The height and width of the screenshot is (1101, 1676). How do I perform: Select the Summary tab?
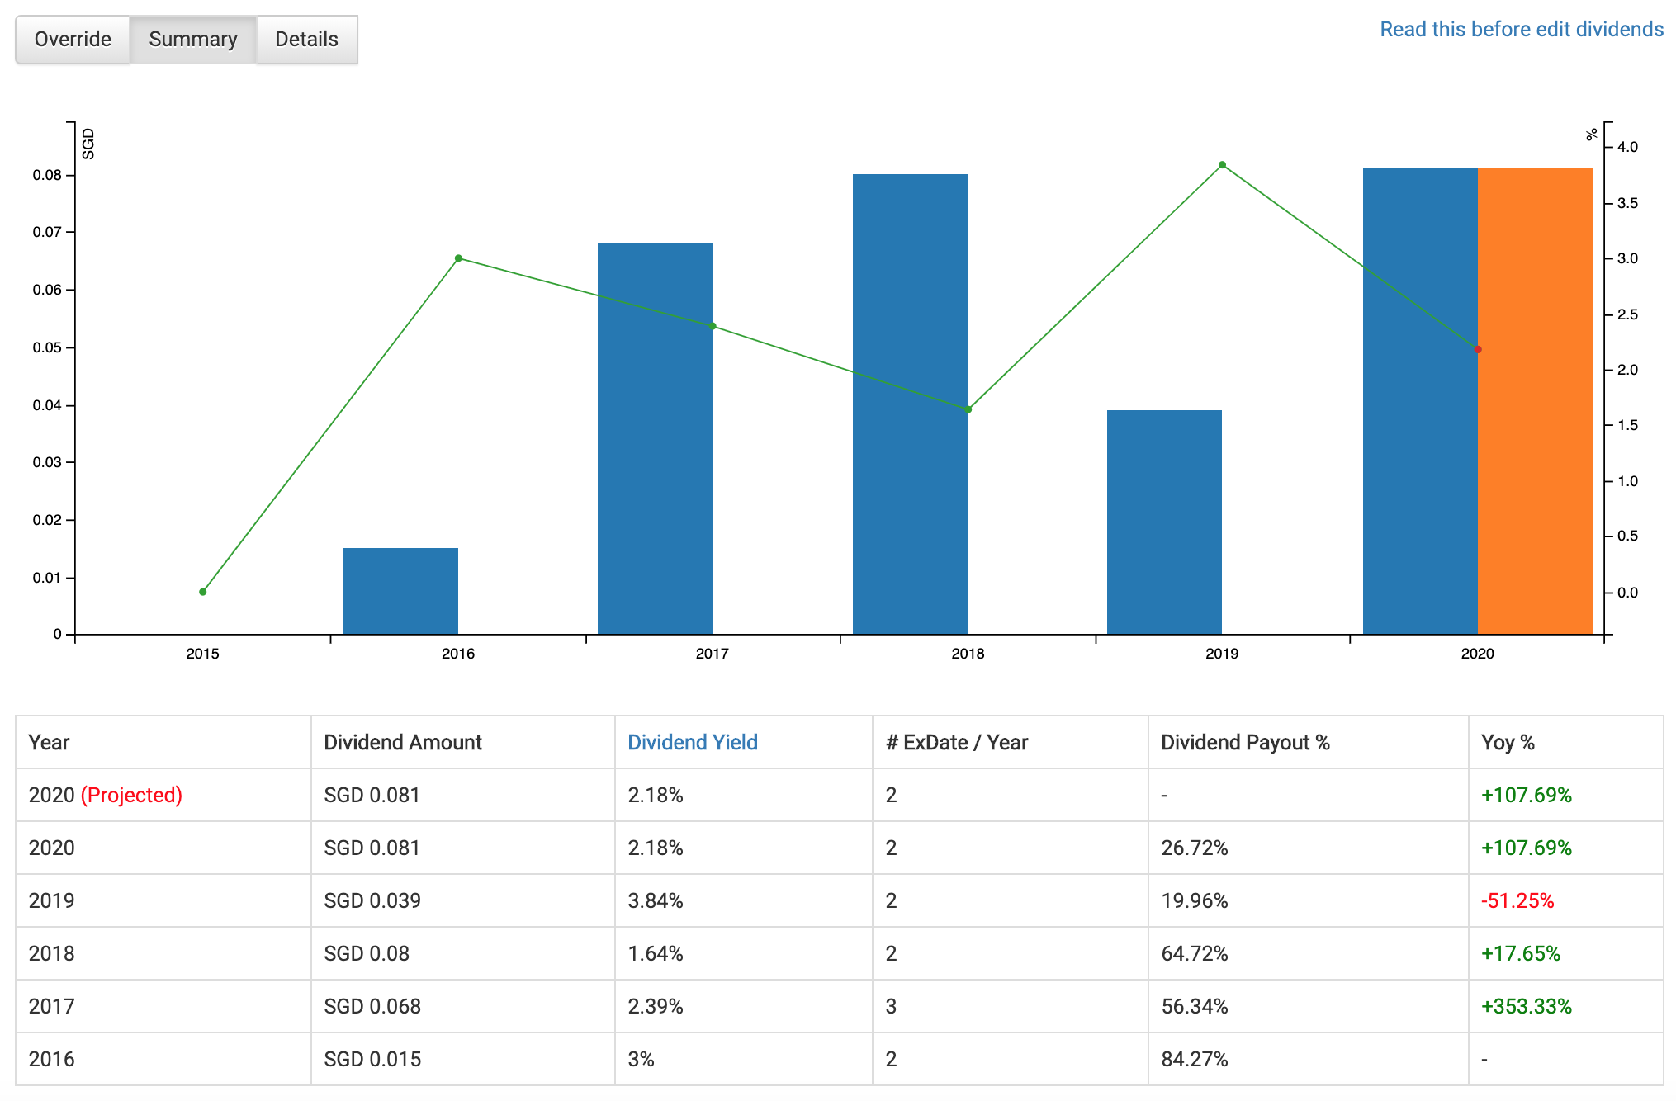point(193,40)
